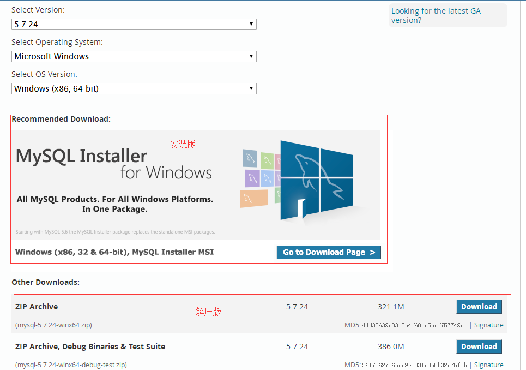The height and width of the screenshot is (370, 526).
Task: Click the '(mysql-5.7.24-winx64-debug-test.zip)' filename
Action: pos(71,365)
